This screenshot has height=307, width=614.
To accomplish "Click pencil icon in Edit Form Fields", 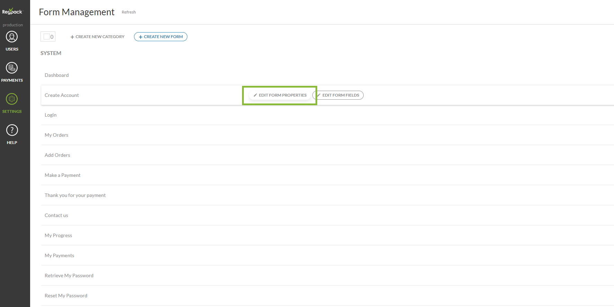I will pyautogui.click(x=319, y=95).
